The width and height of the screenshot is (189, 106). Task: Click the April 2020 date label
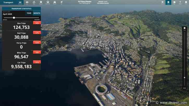point(7,14)
